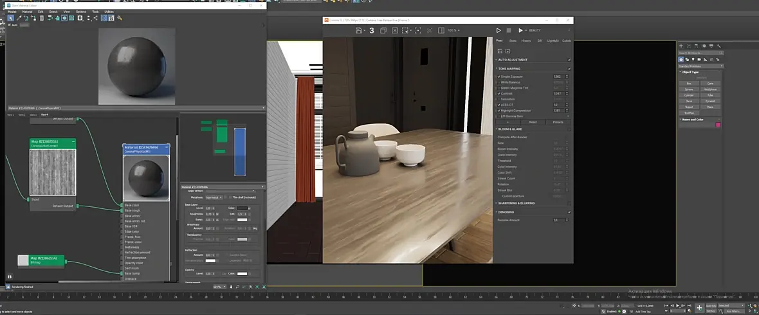Toggle the Simple Exposure checkbox
The width and height of the screenshot is (759, 315).
click(x=499, y=76)
